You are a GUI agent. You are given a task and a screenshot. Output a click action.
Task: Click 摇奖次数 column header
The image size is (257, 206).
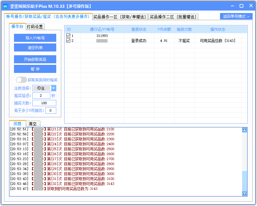(184, 29)
